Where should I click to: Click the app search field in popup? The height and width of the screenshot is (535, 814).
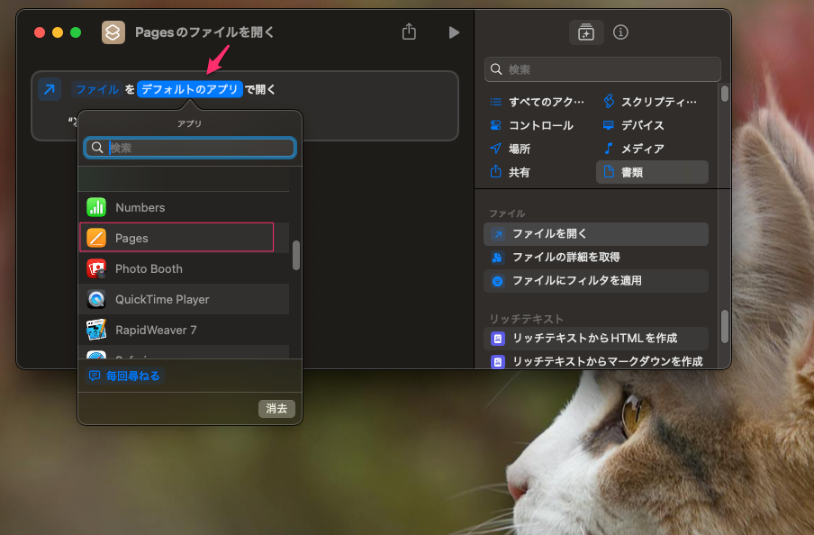[198, 148]
